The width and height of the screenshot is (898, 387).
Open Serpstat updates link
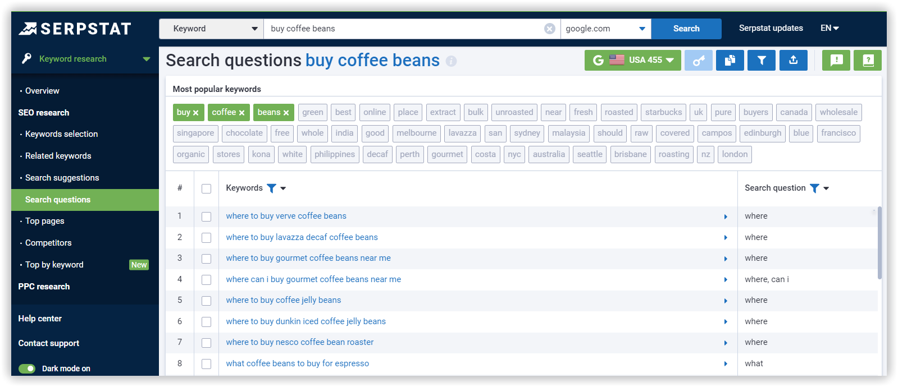(771, 28)
